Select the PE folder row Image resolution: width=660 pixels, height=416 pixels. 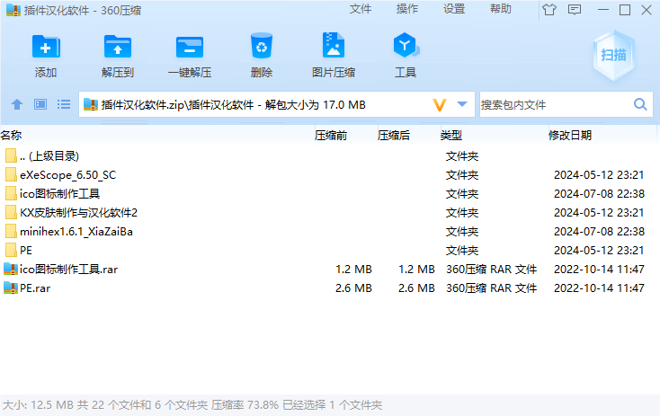click(328, 251)
